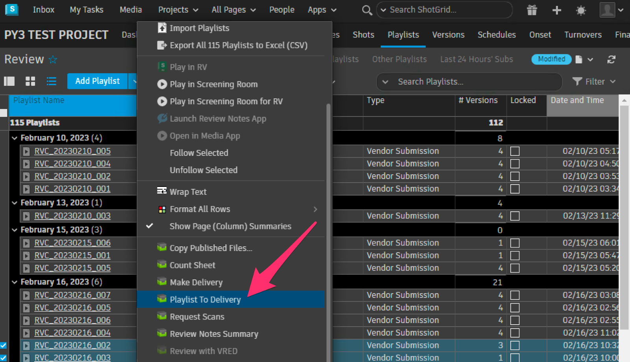630x362 pixels.
Task: Sort by the Date and Time column header
Action: [582, 105]
